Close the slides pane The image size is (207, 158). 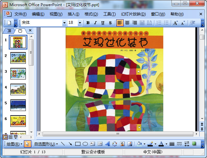(30, 30)
